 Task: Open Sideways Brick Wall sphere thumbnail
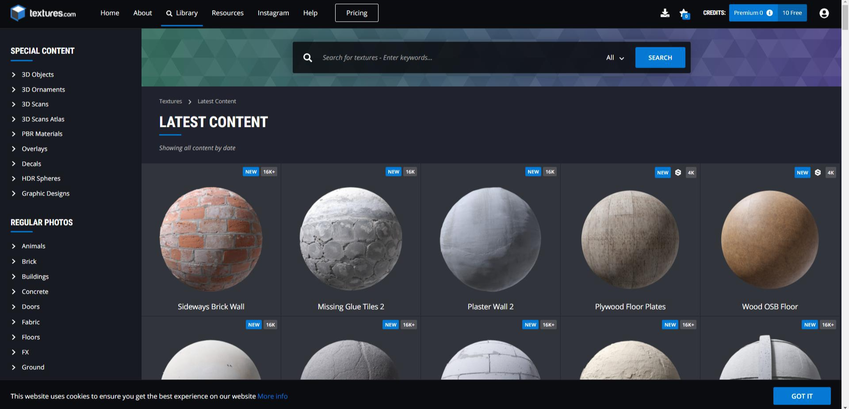(211, 239)
